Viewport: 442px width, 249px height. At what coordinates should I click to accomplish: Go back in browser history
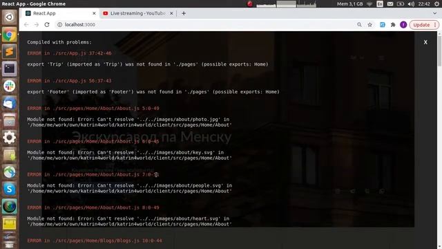pos(26,25)
